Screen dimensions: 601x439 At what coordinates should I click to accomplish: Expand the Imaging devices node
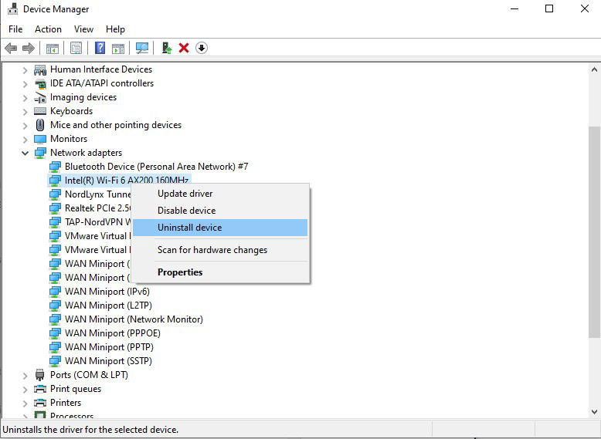(25, 98)
